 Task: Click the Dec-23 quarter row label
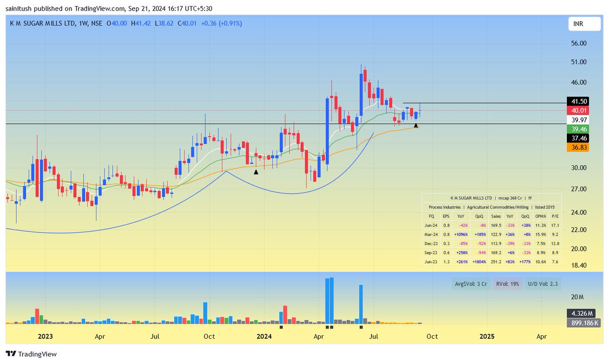(431, 243)
